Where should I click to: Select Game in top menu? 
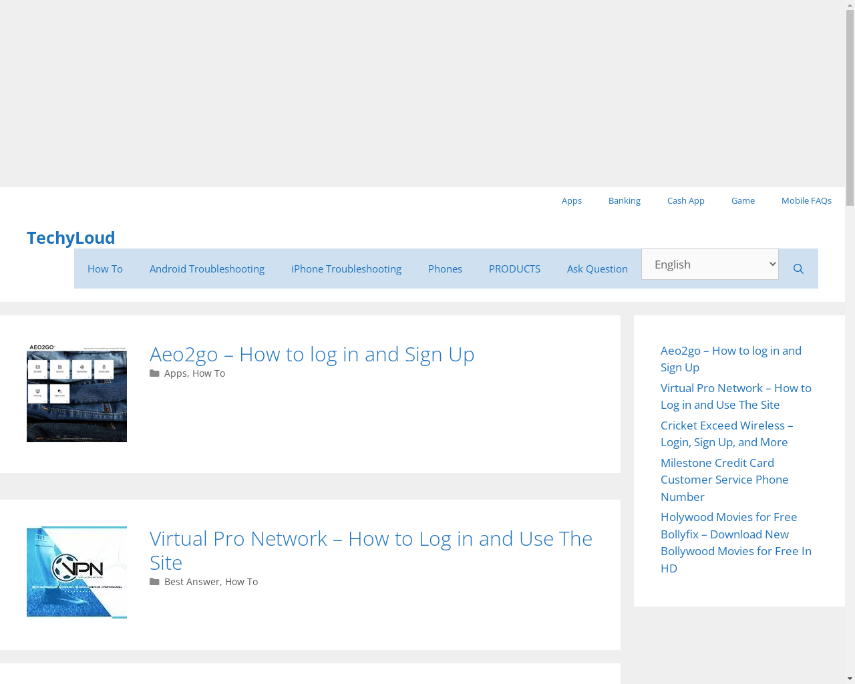tap(743, 200)
